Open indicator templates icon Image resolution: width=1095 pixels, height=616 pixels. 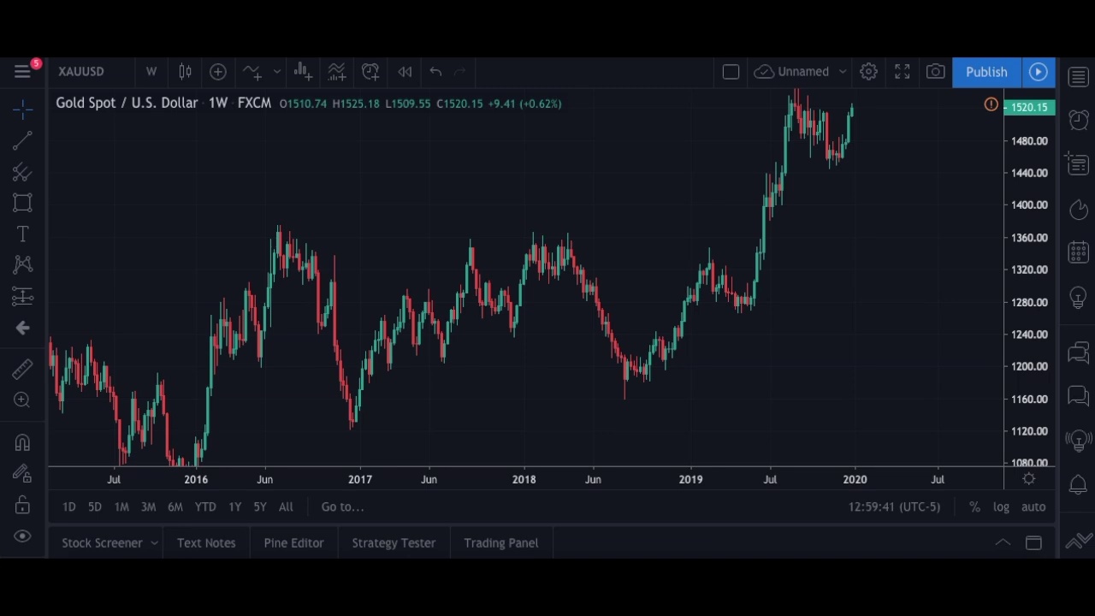pos(336,72)
